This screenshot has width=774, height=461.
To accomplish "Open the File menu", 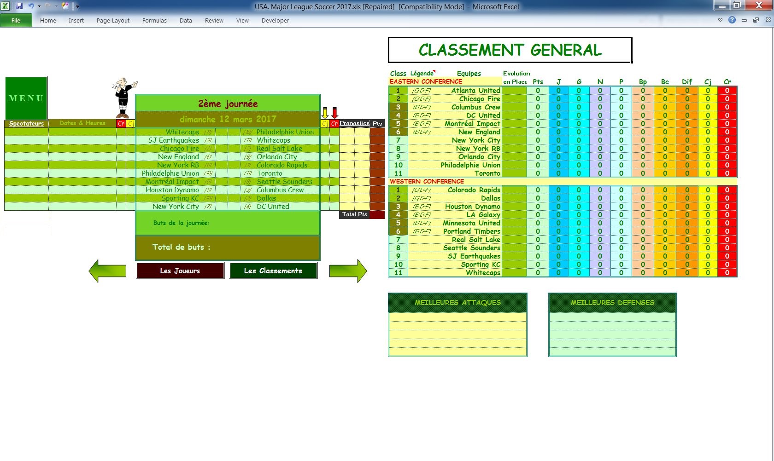I will [x=16, y=20].
